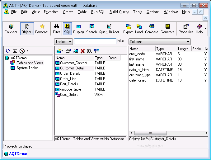Click right arrow of columns scrollbar
Screen dimensions: 211x160
[207, 133]
